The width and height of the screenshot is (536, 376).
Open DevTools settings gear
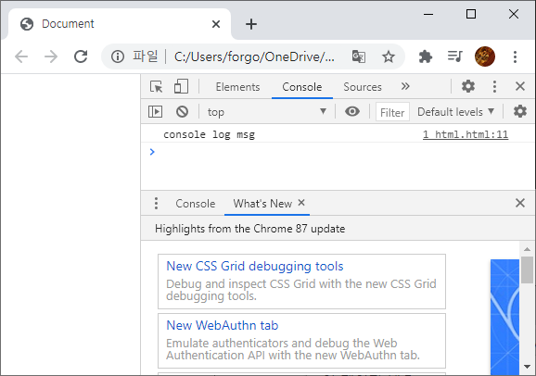468,86
